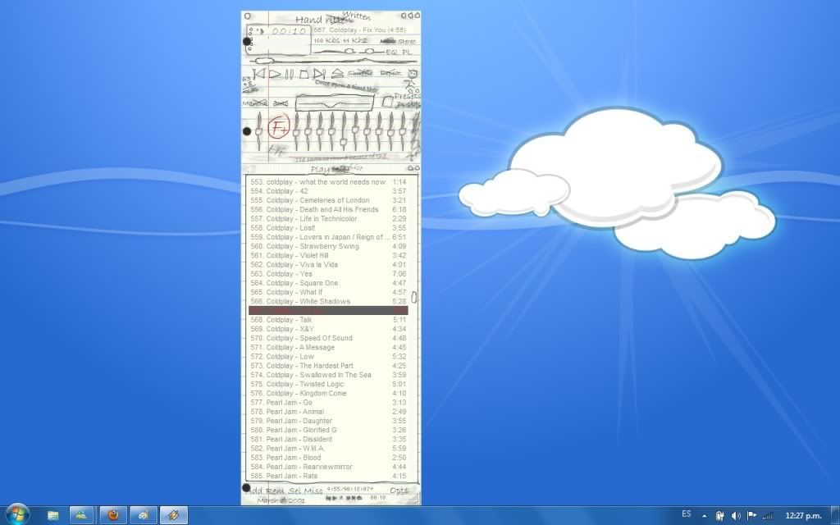Open the main window menu icon

[x=248, y=16]
